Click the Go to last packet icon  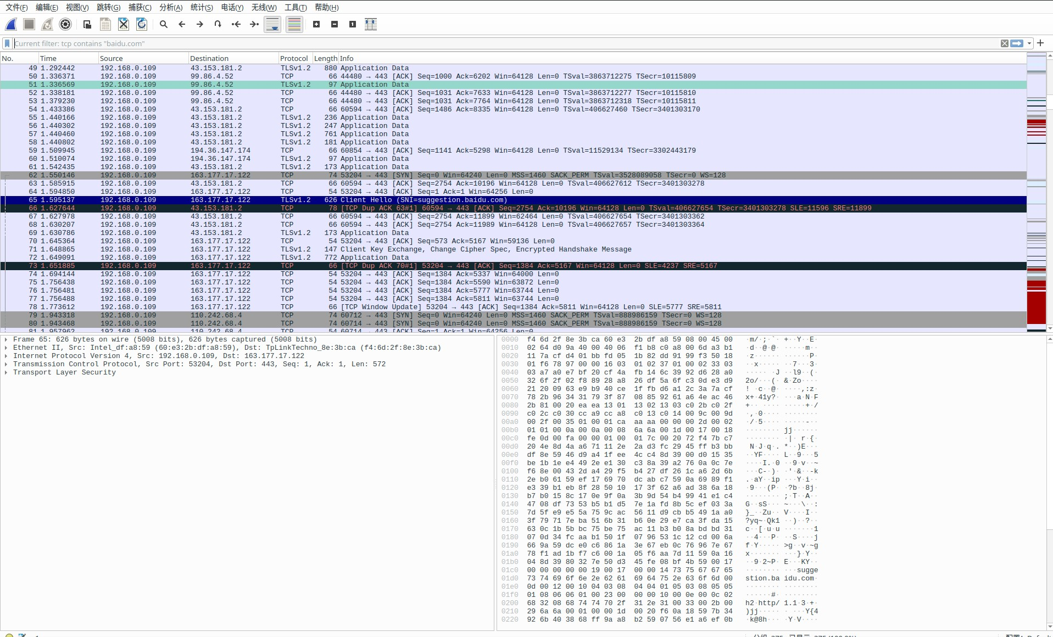[x=254, y=24]
